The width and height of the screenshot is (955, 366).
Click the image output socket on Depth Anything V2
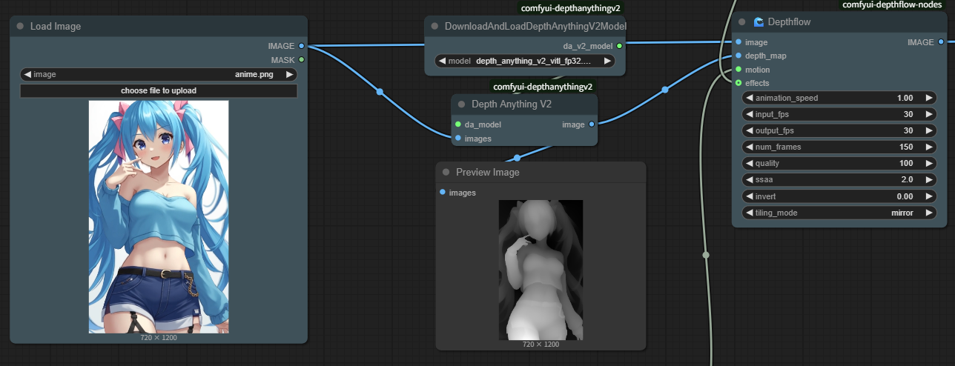(x=591, y=124)
